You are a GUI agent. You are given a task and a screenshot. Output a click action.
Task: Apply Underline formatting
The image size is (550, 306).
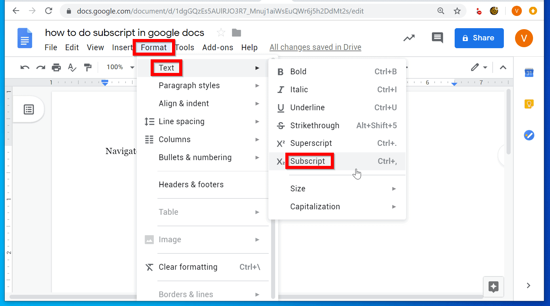[337, 108]
